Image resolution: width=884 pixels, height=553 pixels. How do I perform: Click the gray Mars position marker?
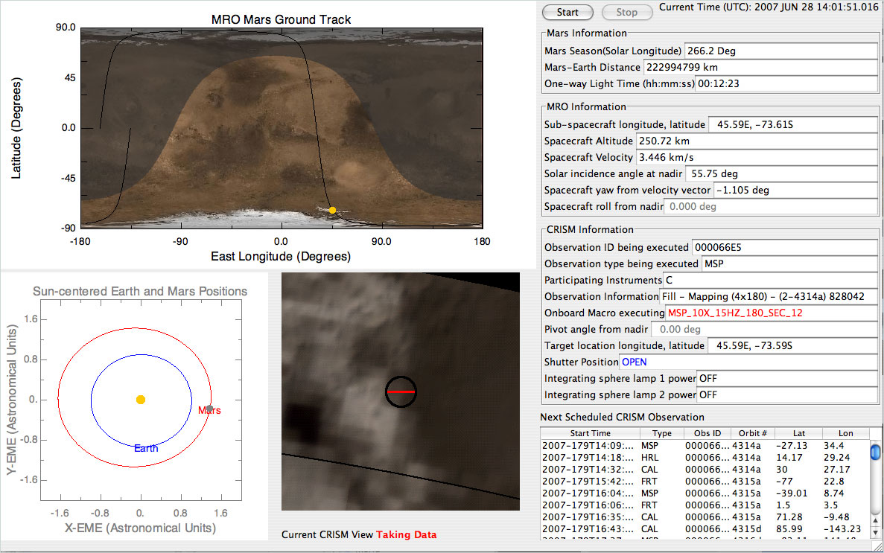point(209,407)
